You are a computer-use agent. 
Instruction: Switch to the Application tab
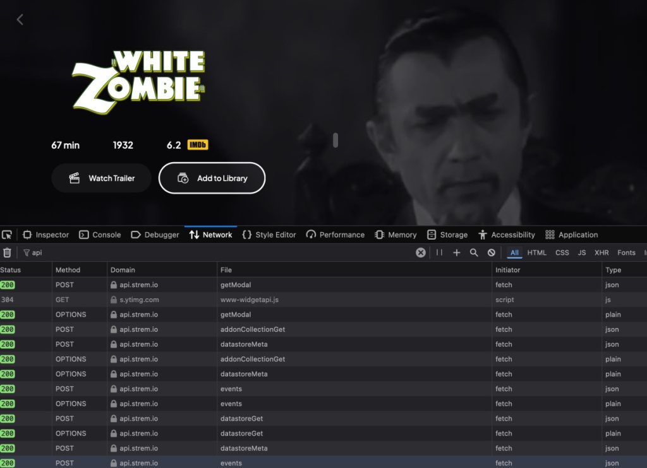click(x=571, y=235)
